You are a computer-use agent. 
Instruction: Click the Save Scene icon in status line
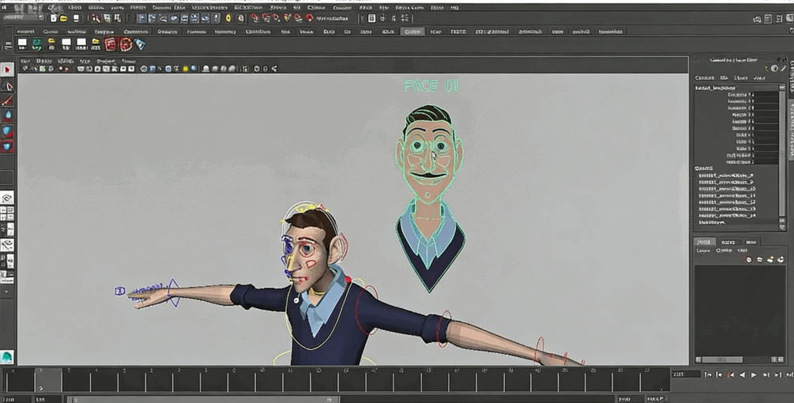click(x=75, y=18)
